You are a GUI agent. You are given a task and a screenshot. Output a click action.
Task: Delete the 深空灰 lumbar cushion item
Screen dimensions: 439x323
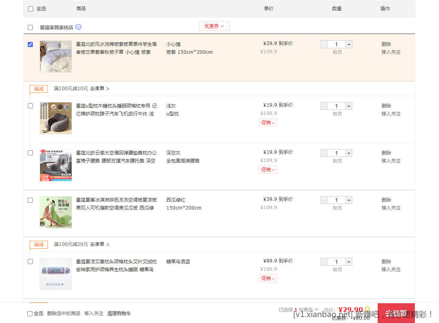tap(386, 153)
